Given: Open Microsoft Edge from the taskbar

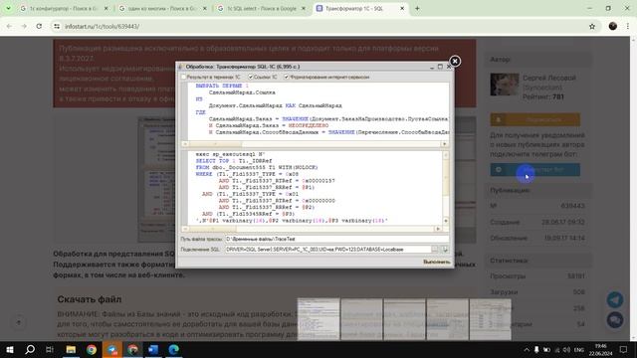Looking at the screenshot, I should (174, 349).
